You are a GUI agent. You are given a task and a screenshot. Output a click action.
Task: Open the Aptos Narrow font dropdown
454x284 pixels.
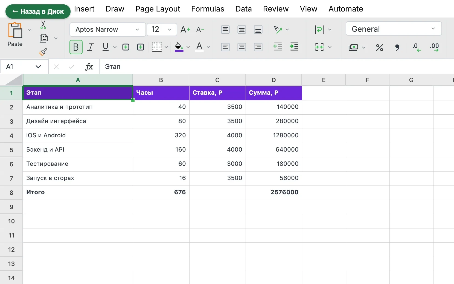coord(107,30)
